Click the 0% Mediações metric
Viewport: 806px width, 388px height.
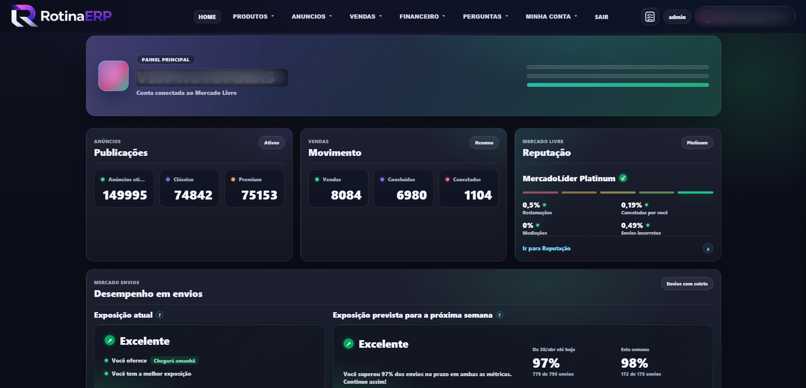pos(535,228)
